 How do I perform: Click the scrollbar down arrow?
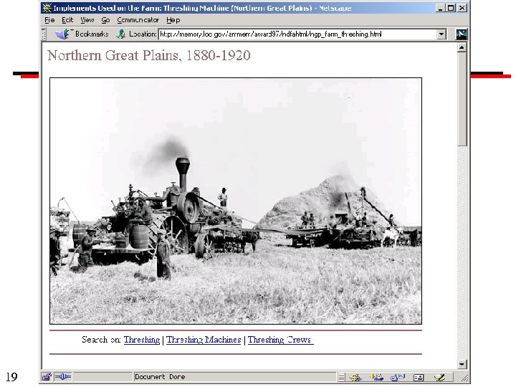462,364
